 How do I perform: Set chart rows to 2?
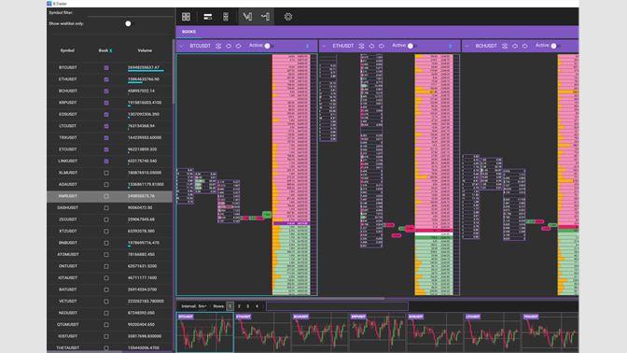(239, 306)
